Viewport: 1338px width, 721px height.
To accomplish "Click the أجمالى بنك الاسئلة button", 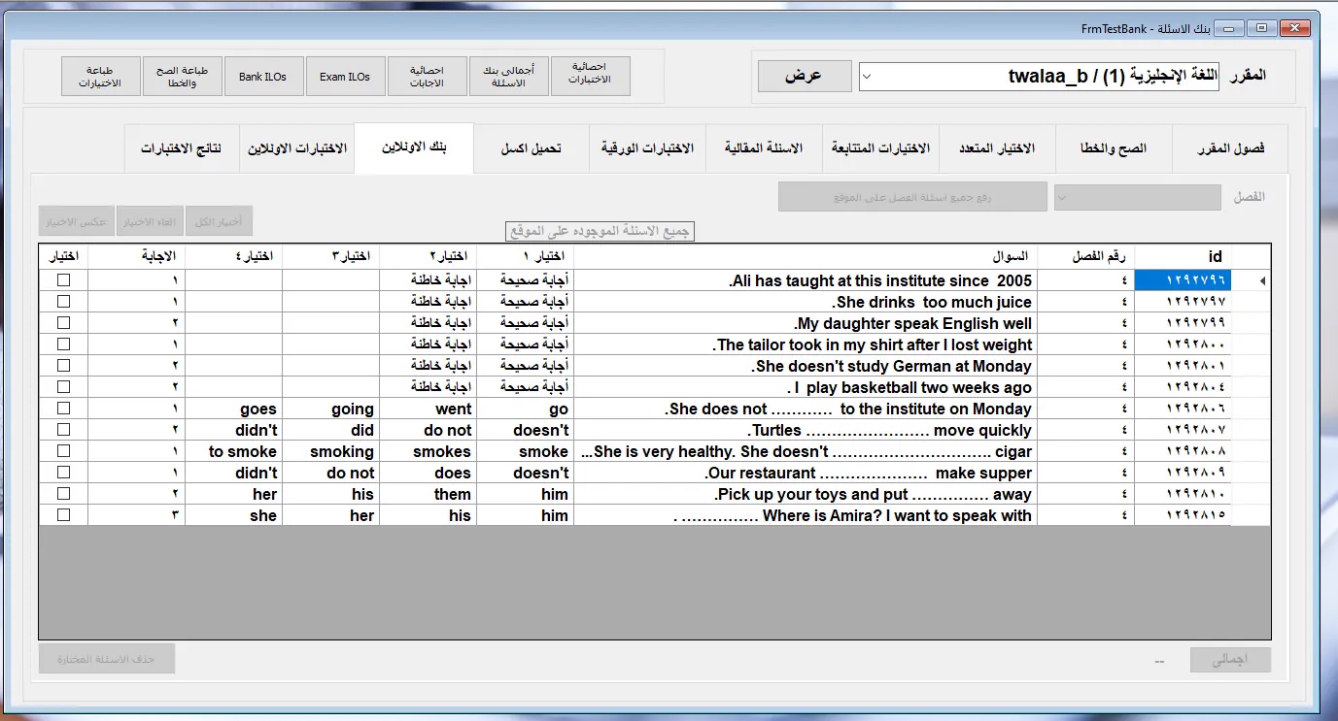I will pyautogui.click(x=508, y=77).
